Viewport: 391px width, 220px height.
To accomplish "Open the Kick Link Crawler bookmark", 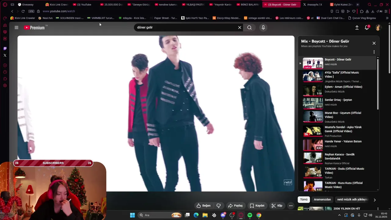I will [x=23, y=18].
